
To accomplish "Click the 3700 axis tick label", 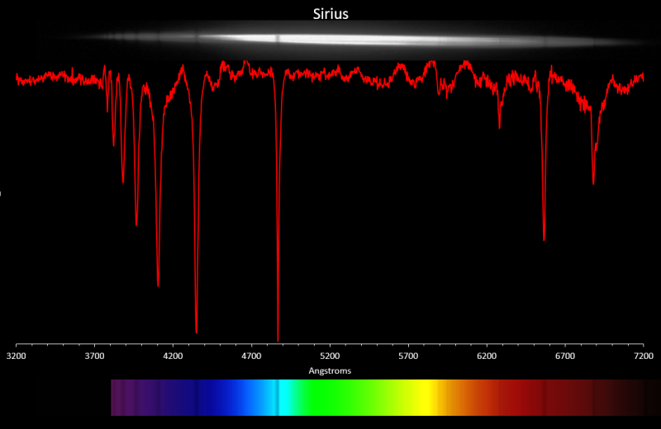I will point(95,356).
